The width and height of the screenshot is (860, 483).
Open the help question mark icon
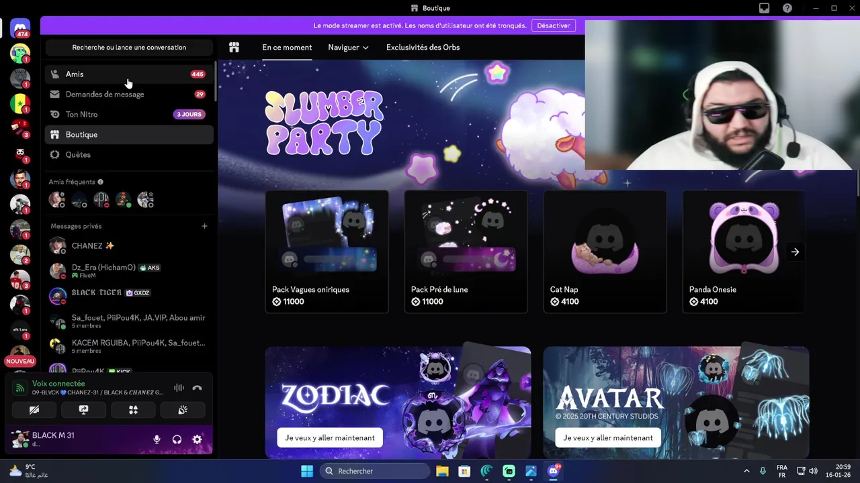click(x=787, y=8)
